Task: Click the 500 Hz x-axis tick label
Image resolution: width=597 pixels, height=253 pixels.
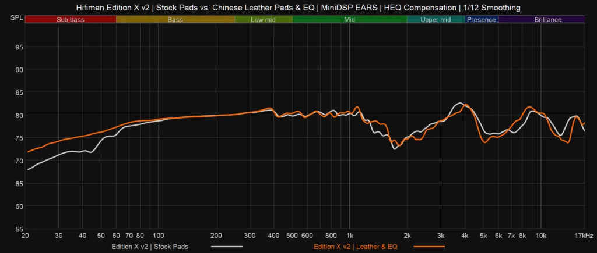Action: pos(292,236)
